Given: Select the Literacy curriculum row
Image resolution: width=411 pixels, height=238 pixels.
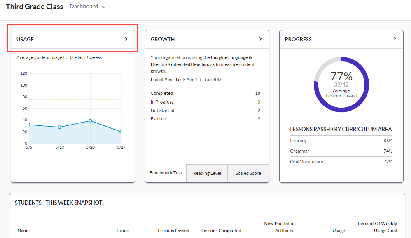Looking at the screenshot, I should point(341,141).
